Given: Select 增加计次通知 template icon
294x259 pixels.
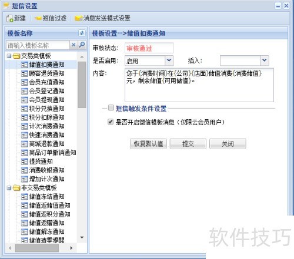Looking at the screenshot, I should (24, 179).
